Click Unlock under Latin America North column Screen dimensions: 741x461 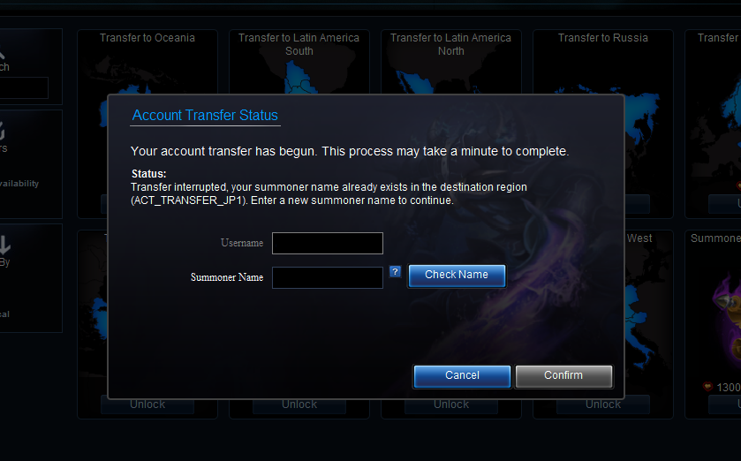coord(451,404)
